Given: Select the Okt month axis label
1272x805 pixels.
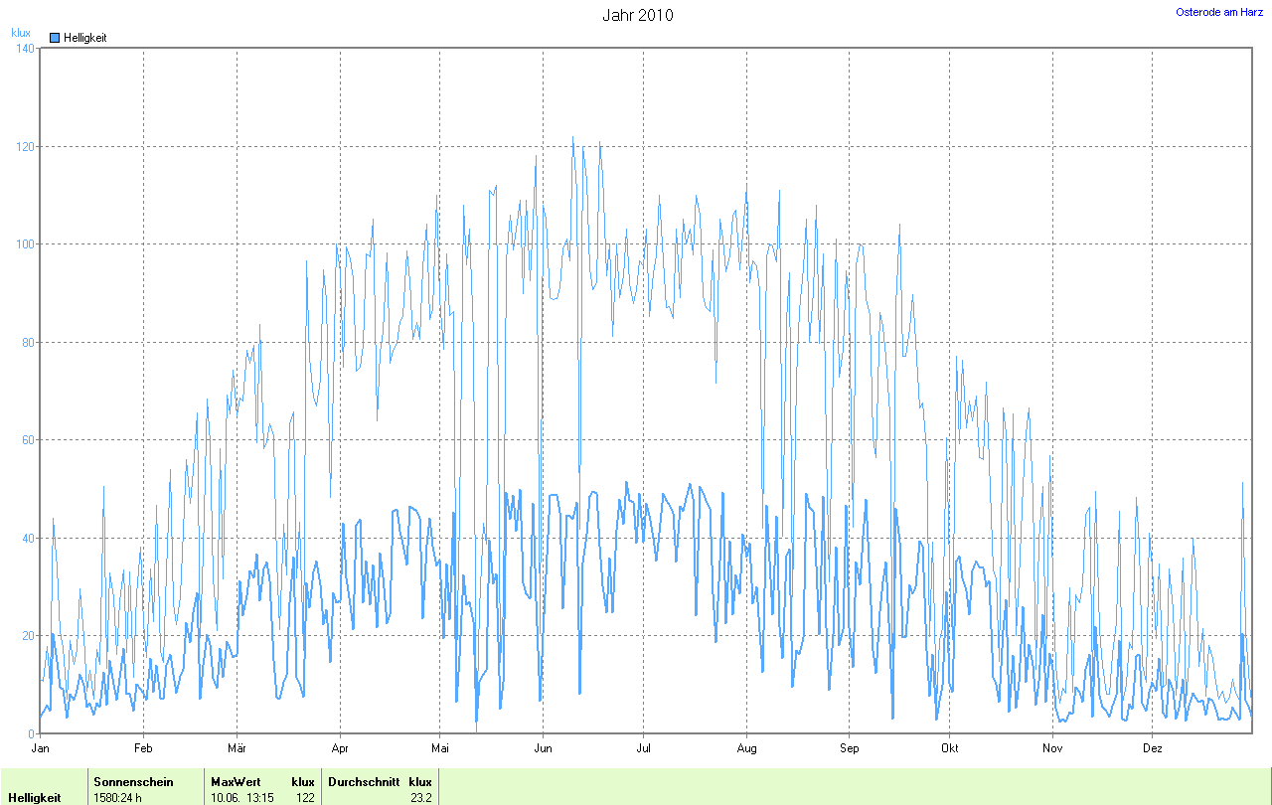Looking at the screenshot, I should pos(949,748).
